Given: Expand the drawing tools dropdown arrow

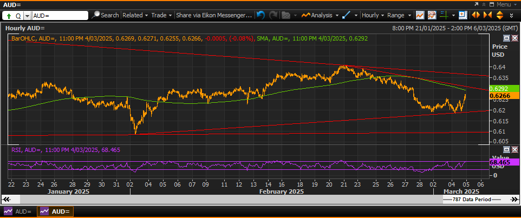Looking at the screenshot, I should (356, 16).
